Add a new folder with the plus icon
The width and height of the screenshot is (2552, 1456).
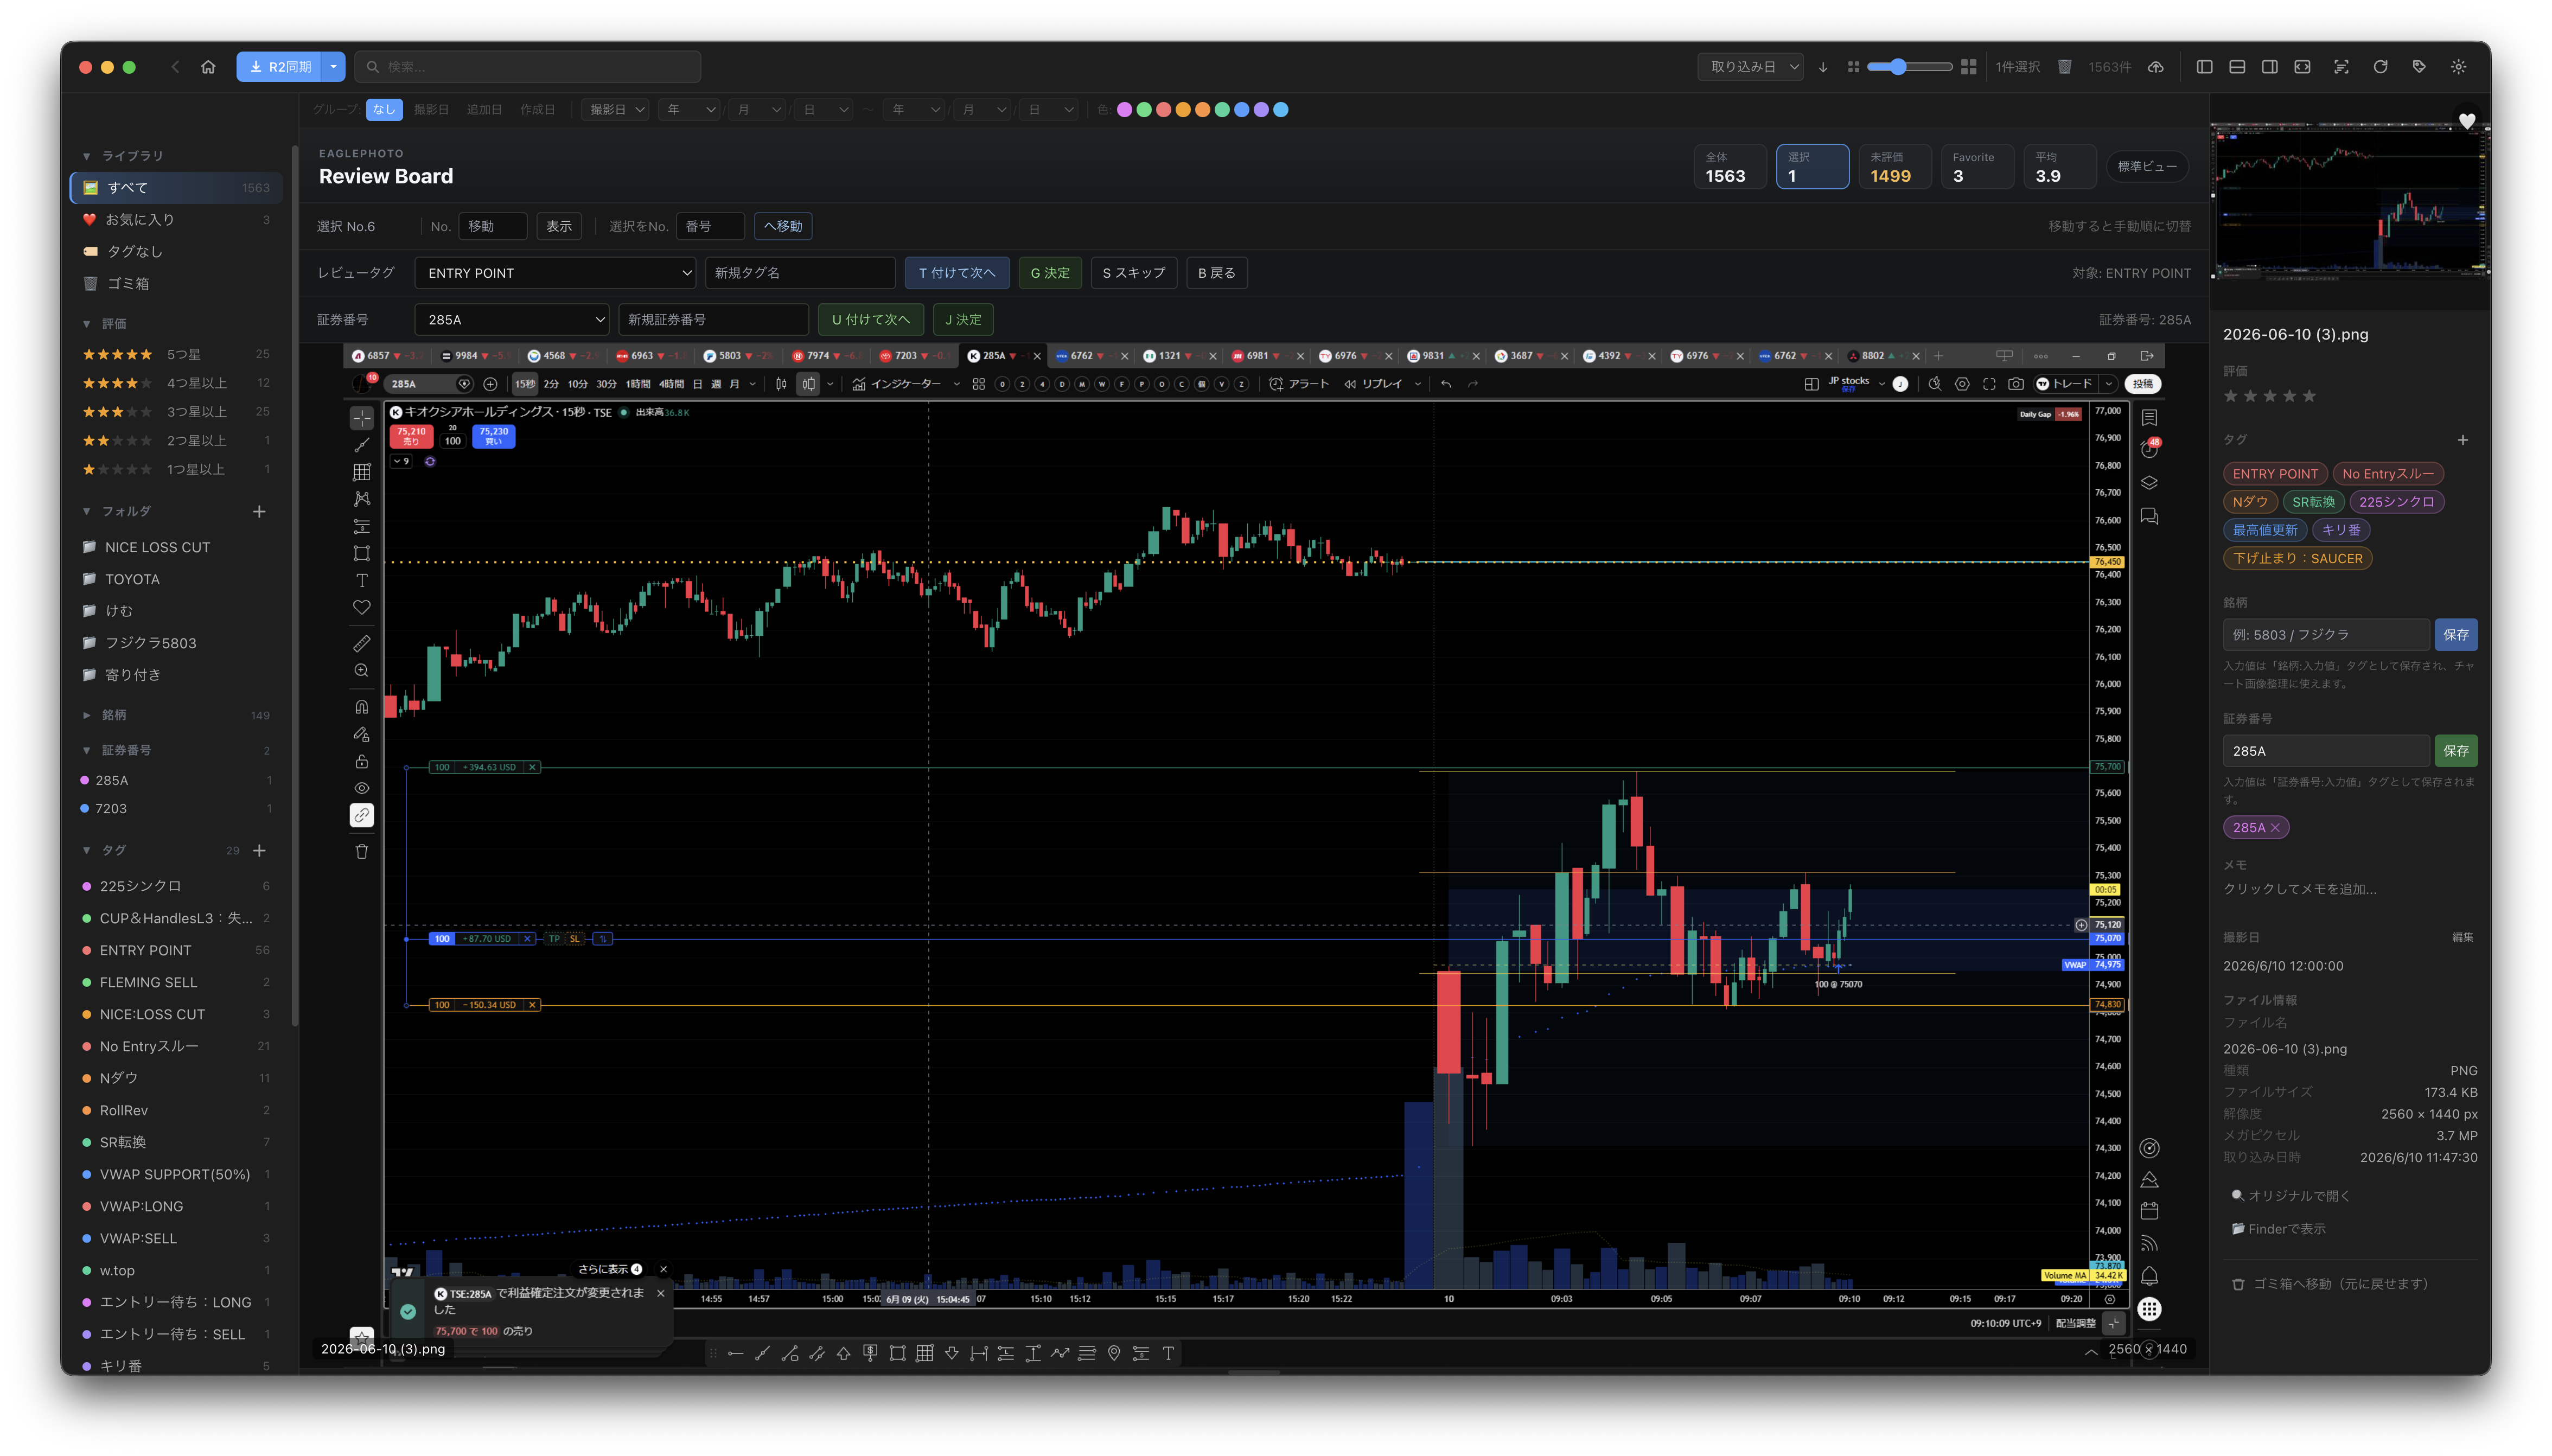point(259,511)
